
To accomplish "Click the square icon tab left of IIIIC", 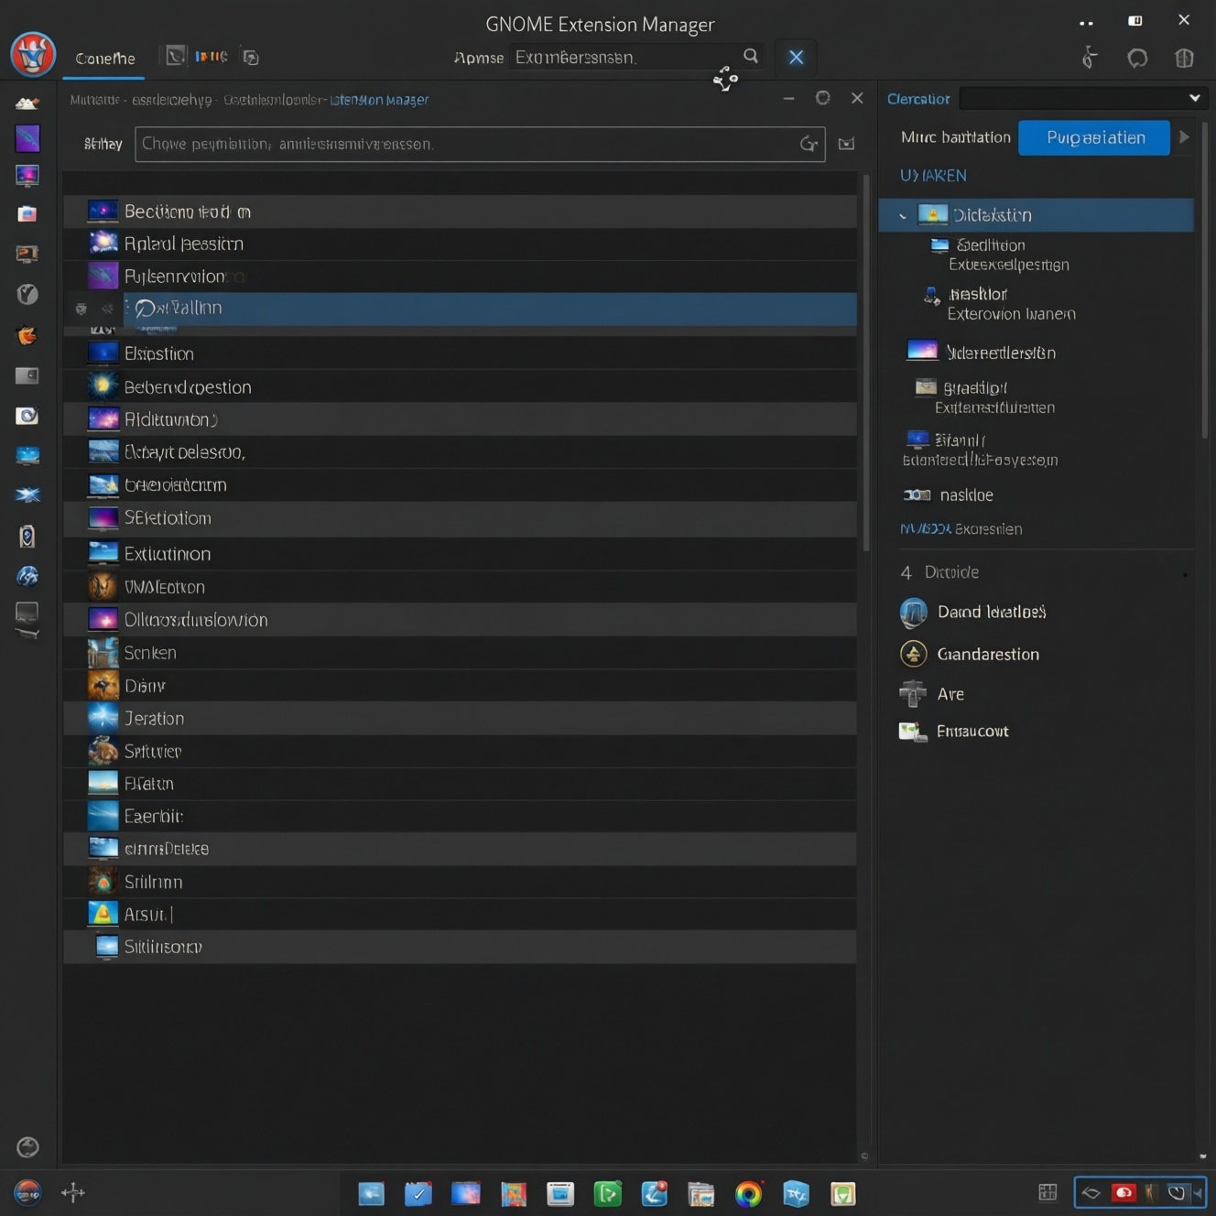I will [175, 56].
